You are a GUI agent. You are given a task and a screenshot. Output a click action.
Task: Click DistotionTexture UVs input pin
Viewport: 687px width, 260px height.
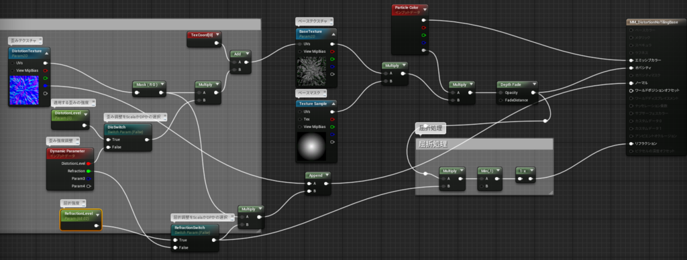pyautogui.click(x=13, y=63)
